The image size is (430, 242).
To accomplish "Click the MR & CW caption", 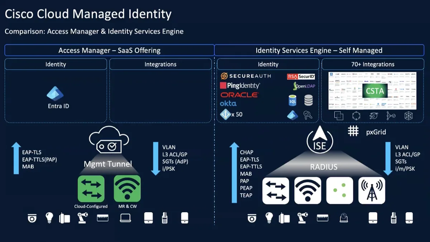I will tap(127, 206).
